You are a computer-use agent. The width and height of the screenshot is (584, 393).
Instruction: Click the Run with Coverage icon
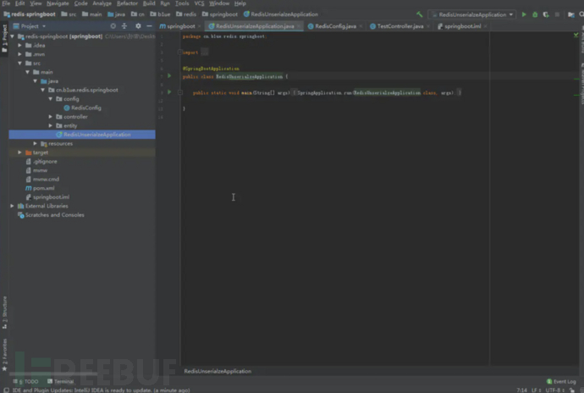544,14
